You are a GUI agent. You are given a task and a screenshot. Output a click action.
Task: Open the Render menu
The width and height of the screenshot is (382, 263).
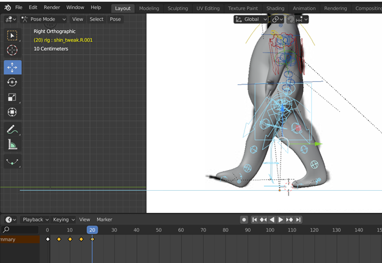52,7
